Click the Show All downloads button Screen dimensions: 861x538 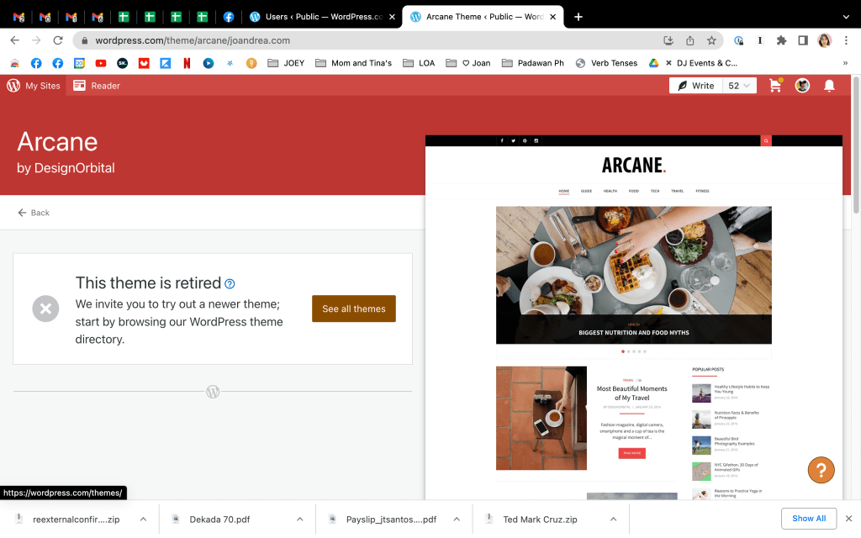point(808,519)
